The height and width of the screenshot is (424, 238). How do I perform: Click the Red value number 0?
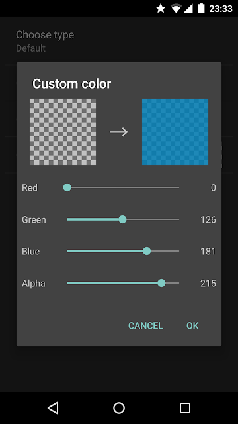213,187
